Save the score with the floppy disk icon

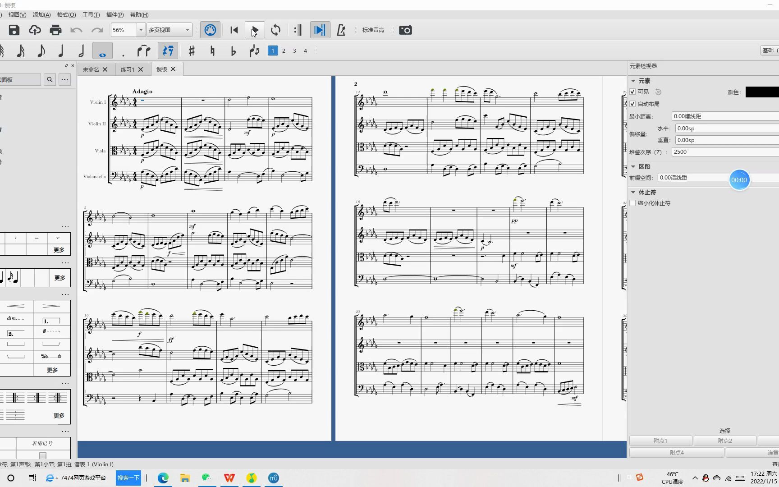(14, 30)
